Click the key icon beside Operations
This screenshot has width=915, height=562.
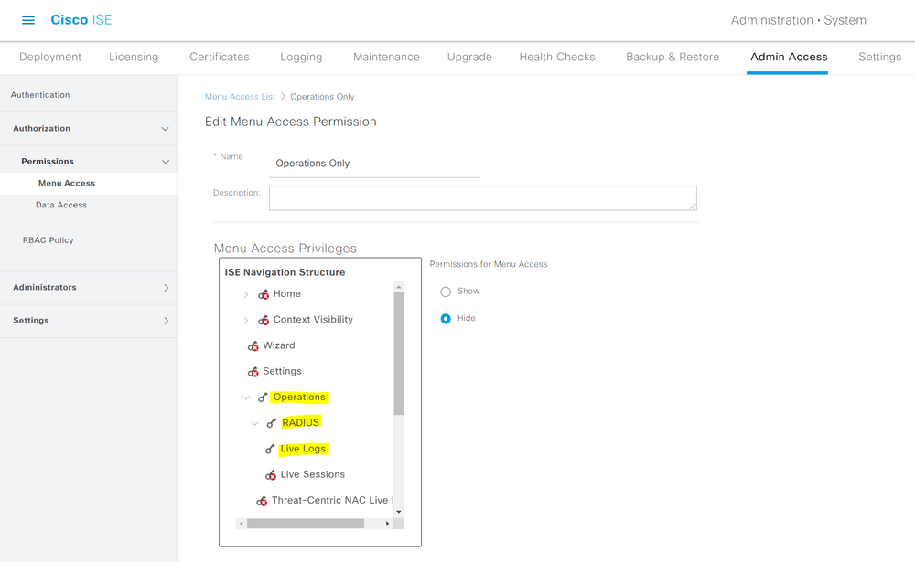pyautogui.click(x=261, y=397)
